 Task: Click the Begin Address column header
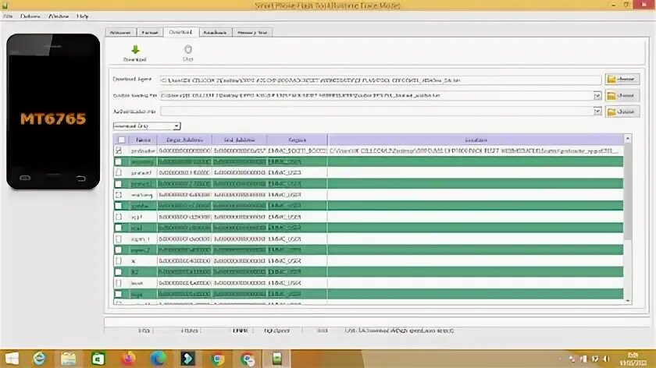[x=184, y=140]
